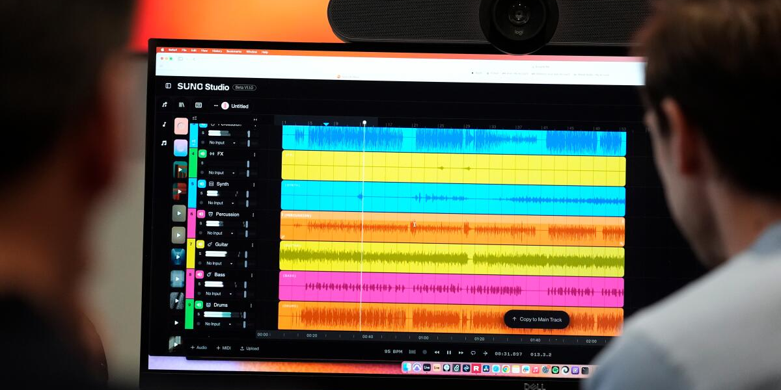Open the History menu in menu bar
This screenshot has height=390, width=781.
pyautogui.click(x=217, y=51)
